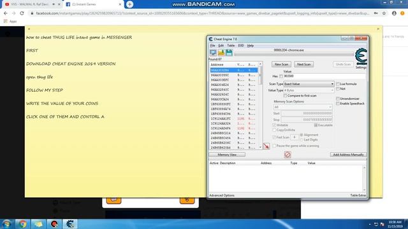The width and height of the screenshot is (408, 229).
Task: Toggle the Writable checkbox
Action: (x=274, y=125)
